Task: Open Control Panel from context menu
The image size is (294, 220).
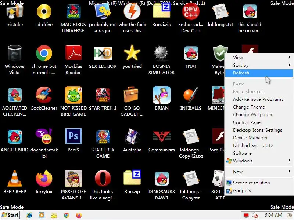Action: [x=259, y=122]
